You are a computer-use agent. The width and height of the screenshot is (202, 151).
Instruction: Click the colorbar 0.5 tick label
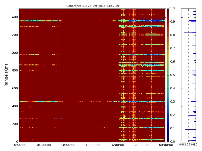click(172, 75)
